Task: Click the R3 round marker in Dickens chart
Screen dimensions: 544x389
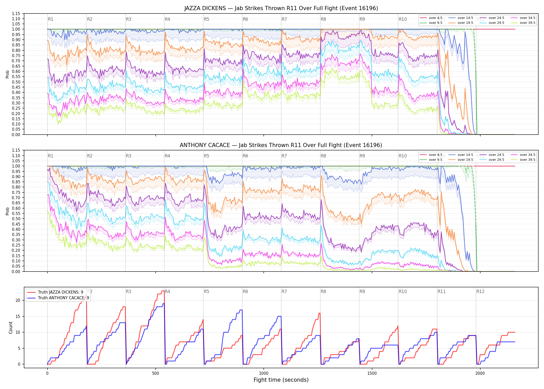Action: click(128, 19)
